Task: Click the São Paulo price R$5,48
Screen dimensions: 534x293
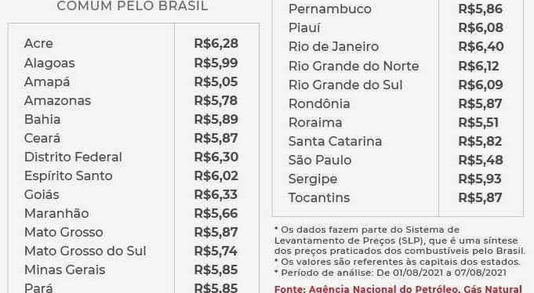Action: (x=480, y=160)
